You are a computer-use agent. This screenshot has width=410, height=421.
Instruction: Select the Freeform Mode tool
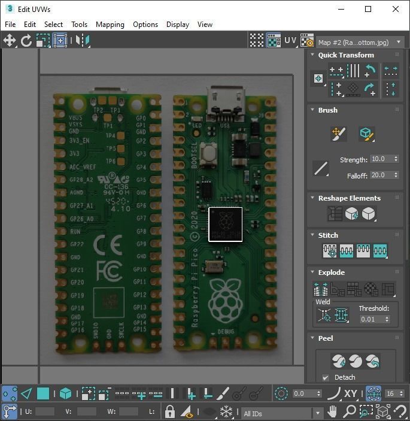click(60, 41)
